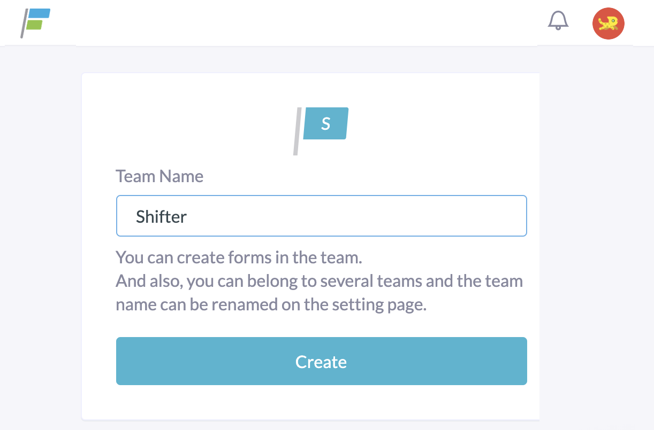
Task: Click the letter S on the blue flag
Action: [x=325, y=124]
